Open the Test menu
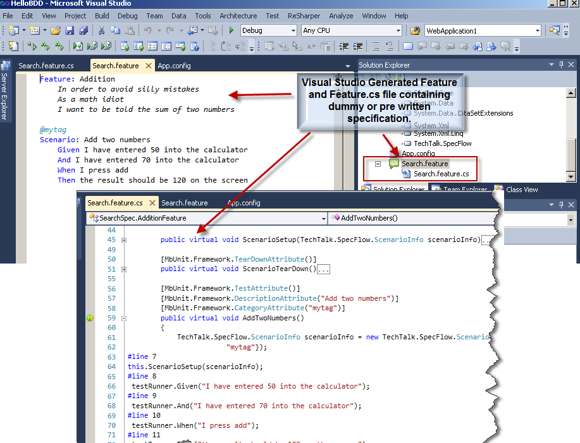This screenshot has height=443, width=580. tap(272, 16)
